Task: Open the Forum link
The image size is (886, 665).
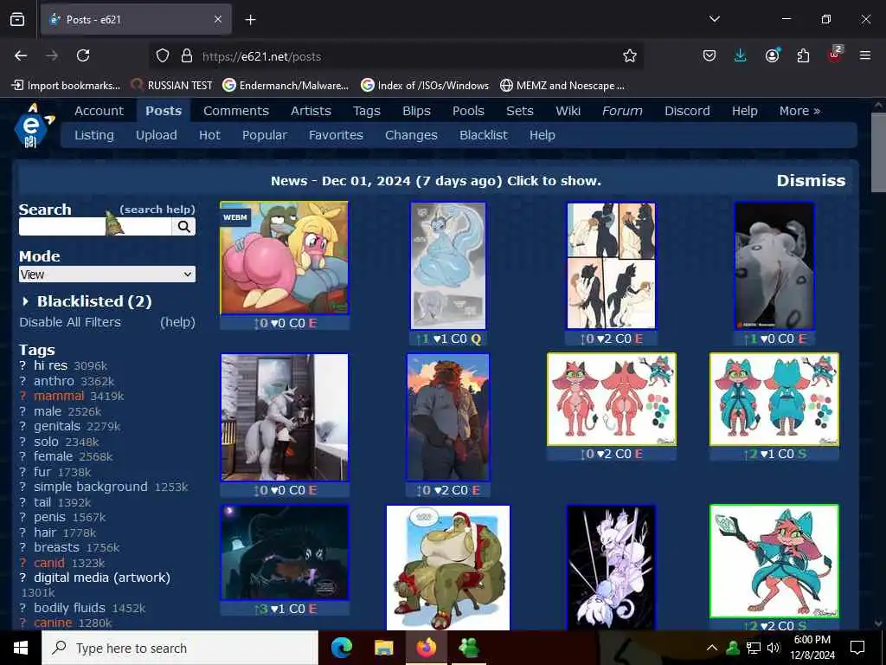Action: (x=622, y=111)
